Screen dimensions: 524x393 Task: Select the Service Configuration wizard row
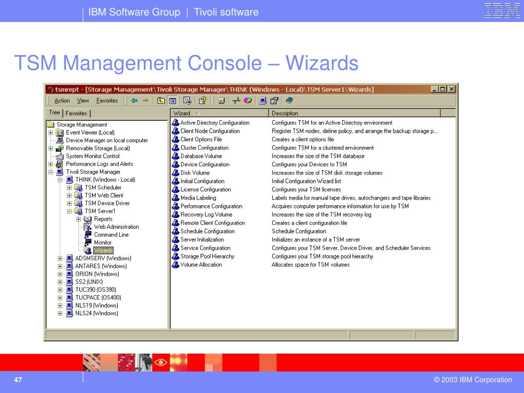(206, 248)
